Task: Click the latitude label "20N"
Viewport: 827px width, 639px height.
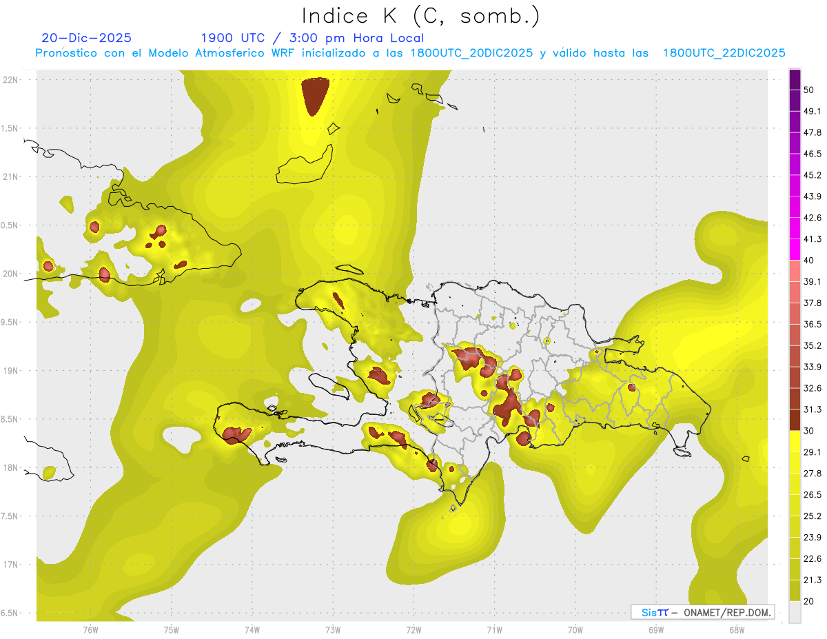Action: [10, 274]
